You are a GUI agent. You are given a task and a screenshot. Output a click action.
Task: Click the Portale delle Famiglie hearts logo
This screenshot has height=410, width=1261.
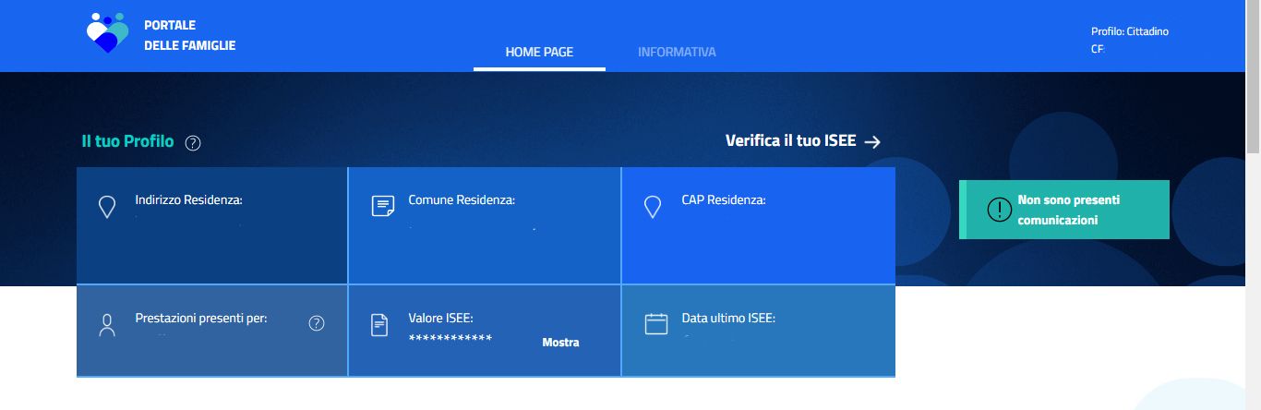coord(108,33)
